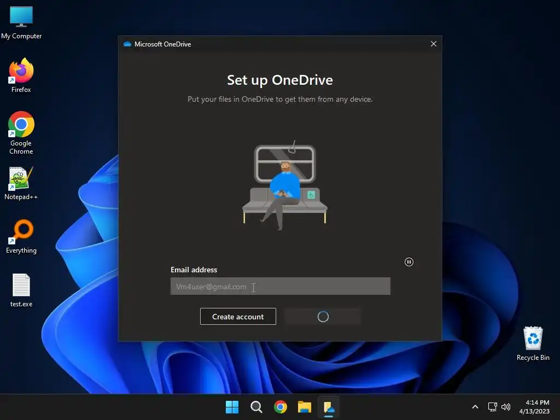This screenshot has width=560, height=420.
Task: Select the Everything search desktop shortcut
Action: pyautogui.click(x=21, y=236)
